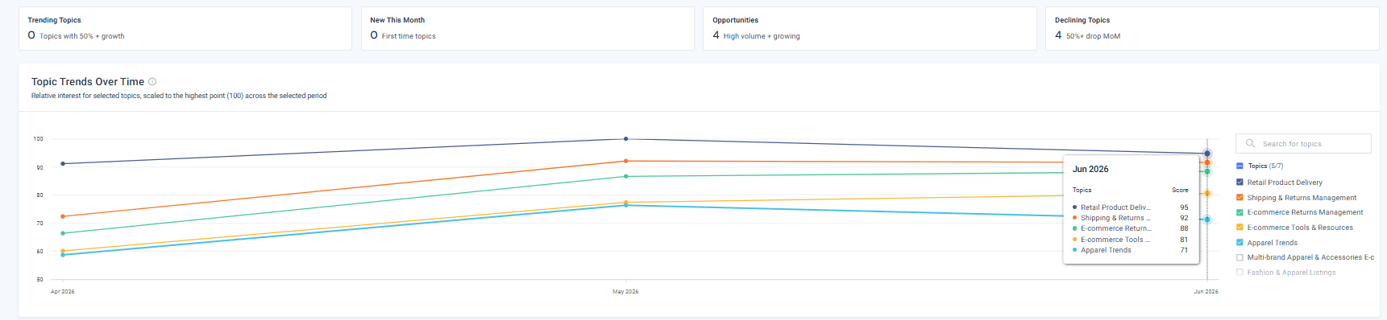Check Multi-brand Apparel & Accessories topic

pyautogui.click(x=1240, y=257)
